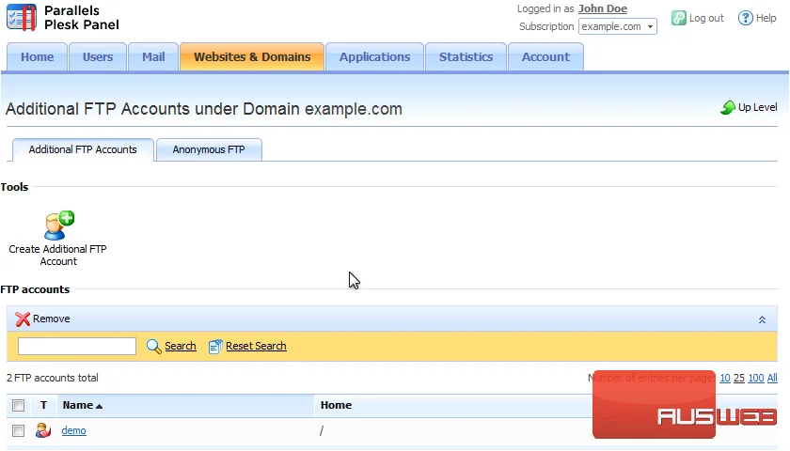
Task: Collapse the search panel with double chevron
Action: [763, 319]
